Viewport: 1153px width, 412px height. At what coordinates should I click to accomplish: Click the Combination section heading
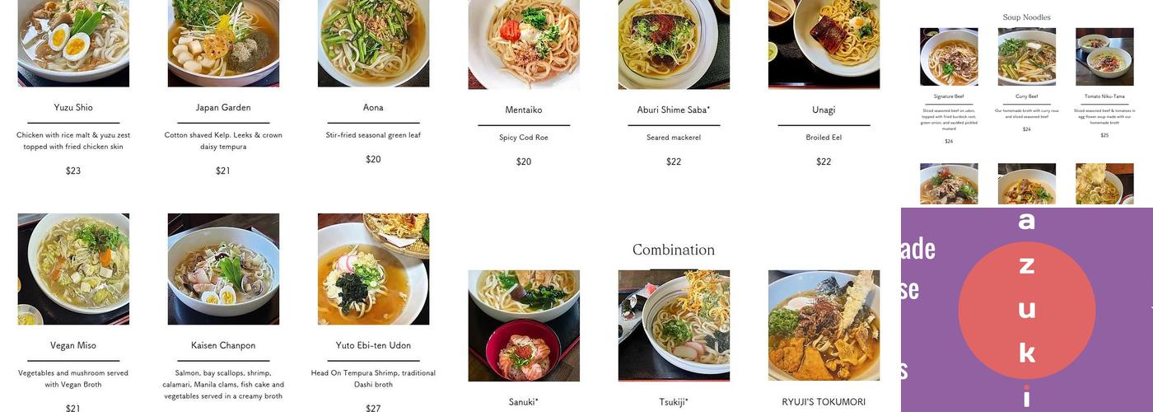674,250
